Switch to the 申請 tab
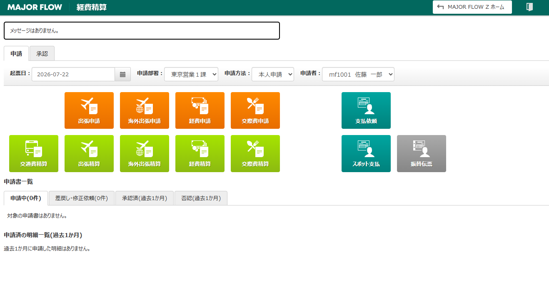Image resolution: width=549 pixels, height=293 pixels. tap(16, 53)
